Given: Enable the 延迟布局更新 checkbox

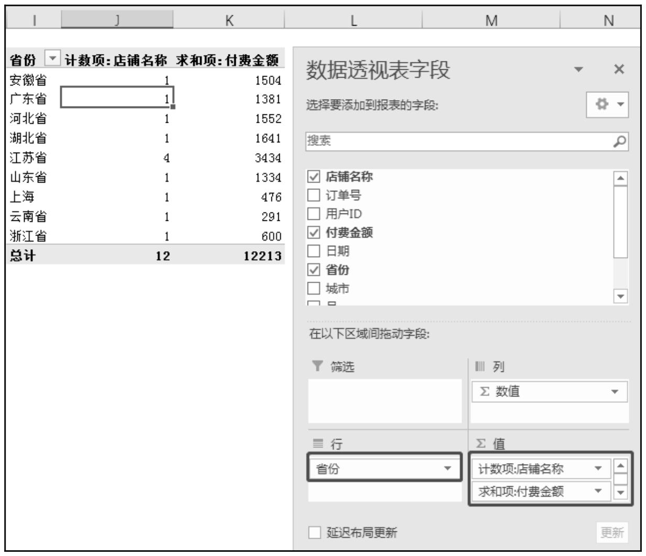Looking at the screenshot, I should tap(314, 532).
